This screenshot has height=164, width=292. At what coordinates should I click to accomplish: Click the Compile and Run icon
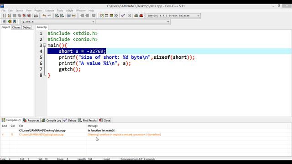[x=111, y=15]
